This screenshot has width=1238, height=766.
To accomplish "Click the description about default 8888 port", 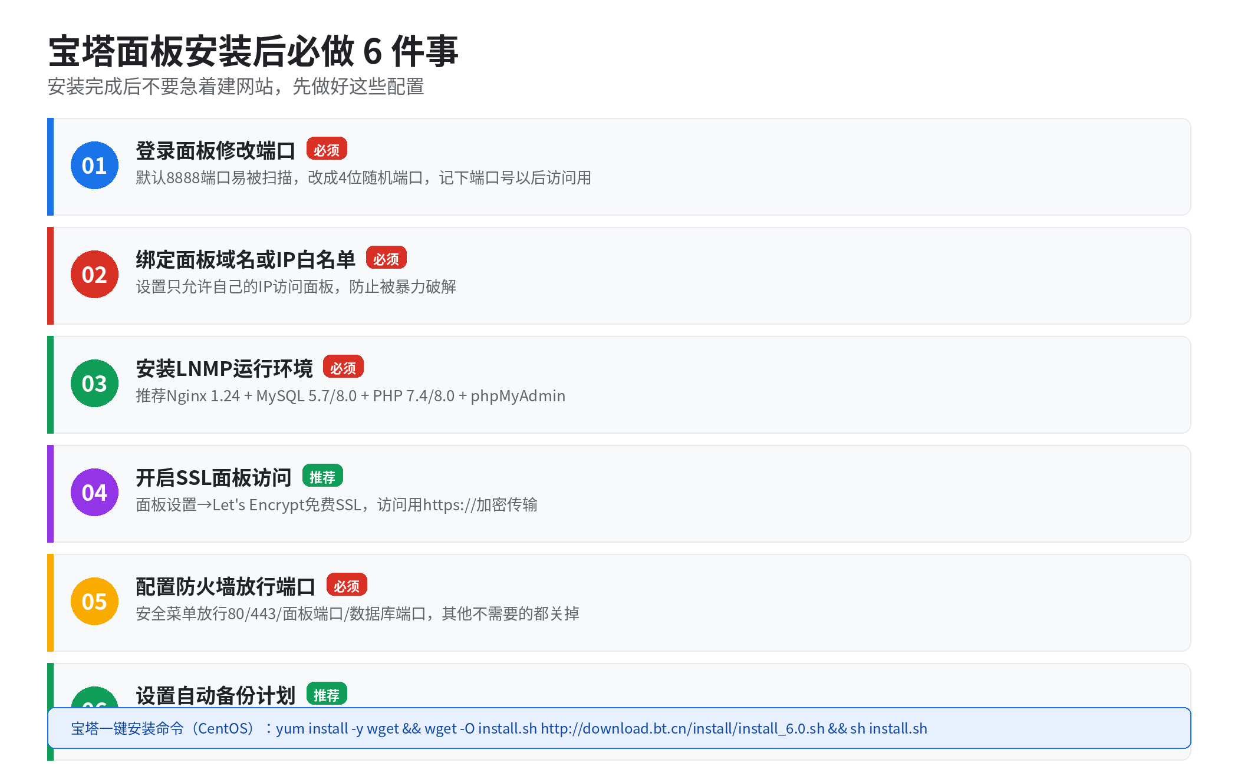I will (x=363, y=178).
